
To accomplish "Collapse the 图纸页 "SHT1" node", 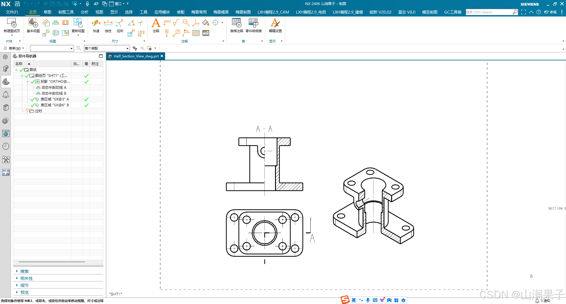I will click(x=22, y=76).
